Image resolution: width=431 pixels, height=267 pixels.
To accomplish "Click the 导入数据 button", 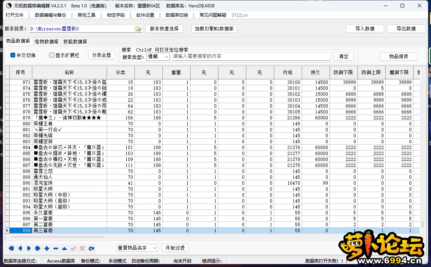I will coord(365,29).
